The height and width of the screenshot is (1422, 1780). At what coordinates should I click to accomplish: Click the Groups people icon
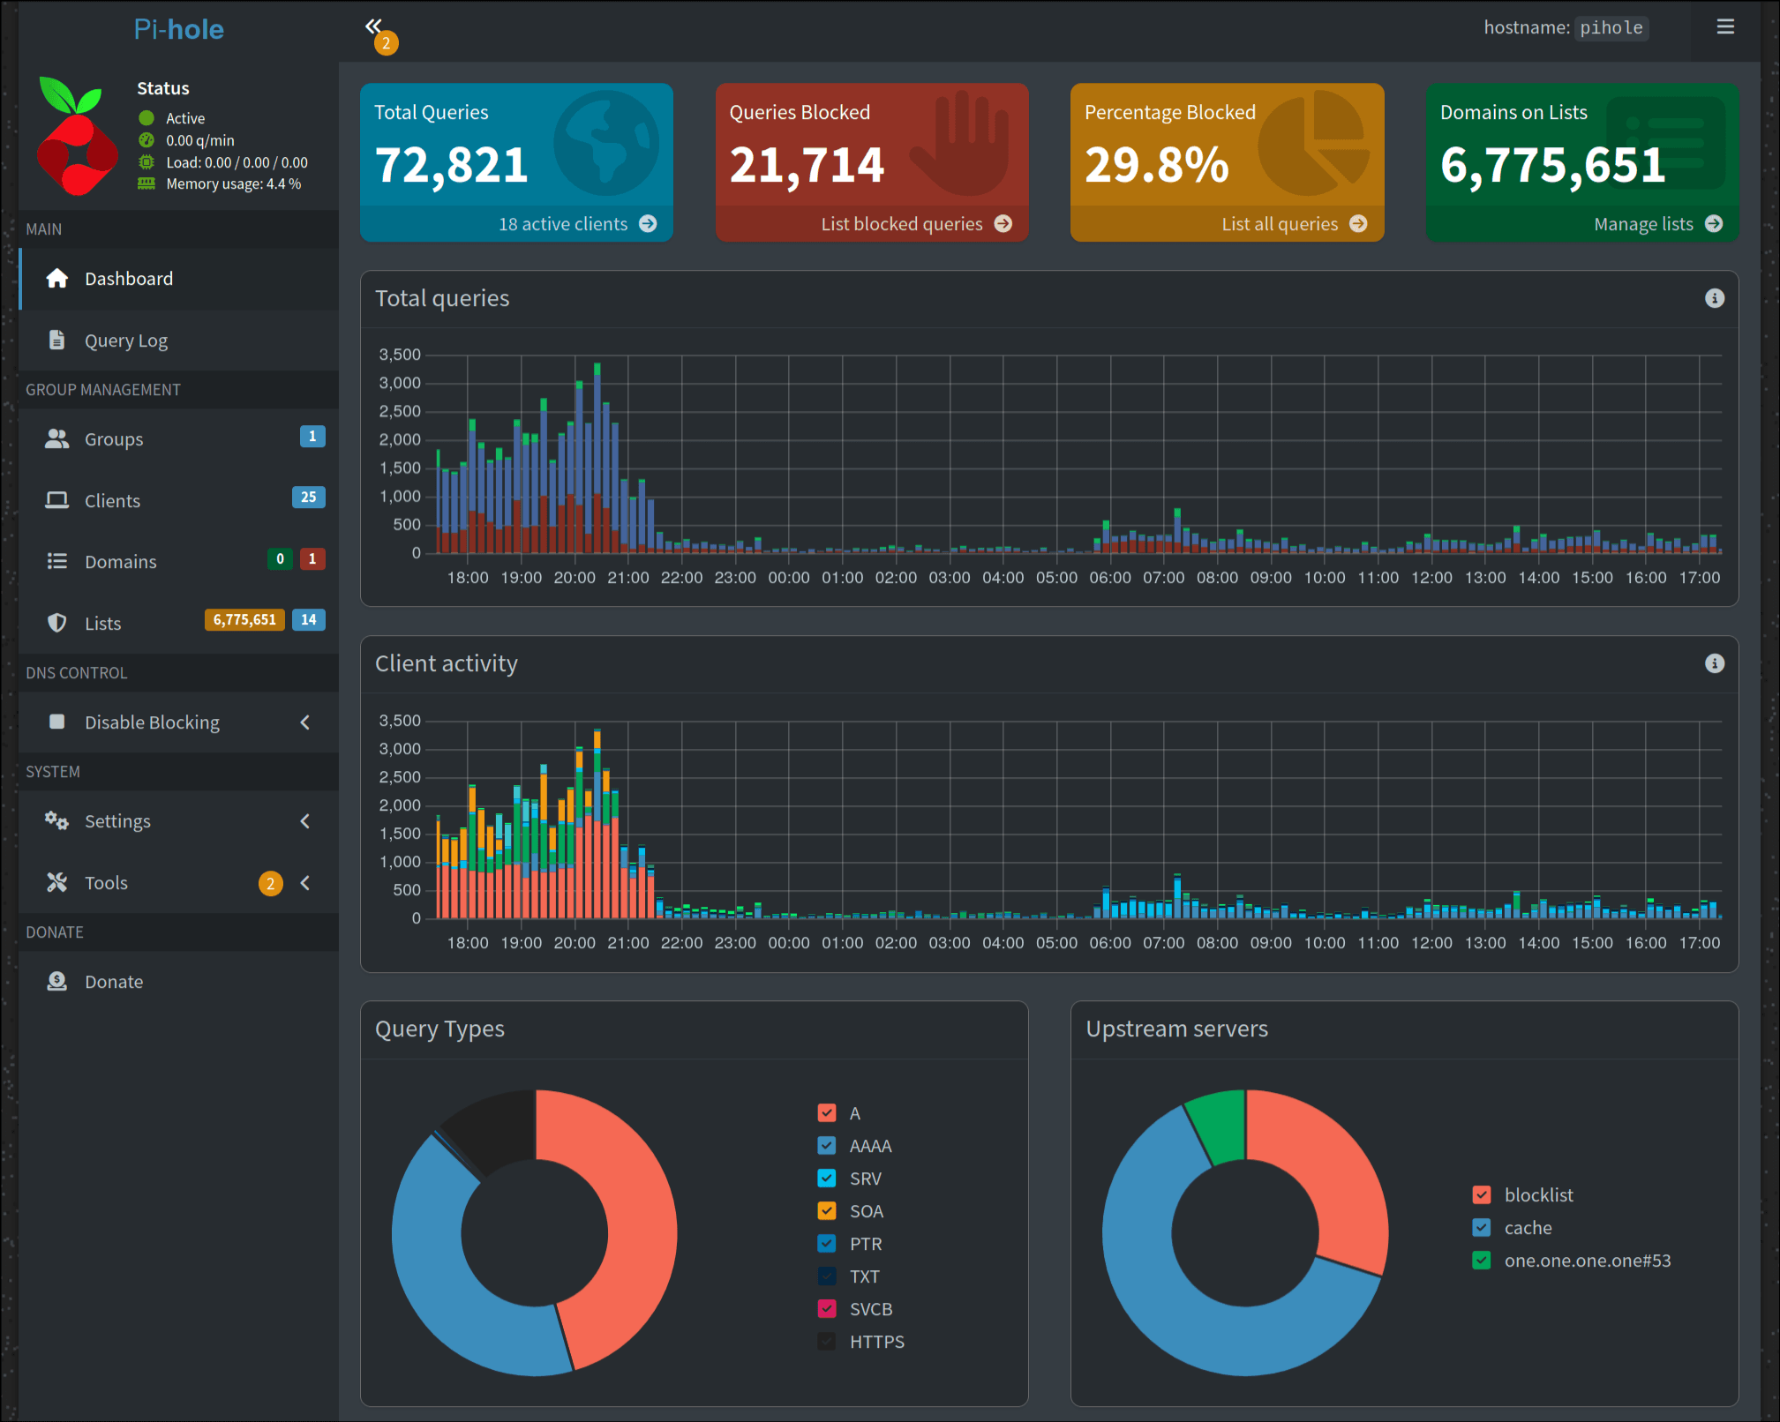pyautogui.click(x=56, y=438)
